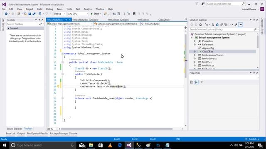Viewport: 266px width, 149px height.
Task: Click Alphabetical sort icon in Properties panel
Action: 196,82
